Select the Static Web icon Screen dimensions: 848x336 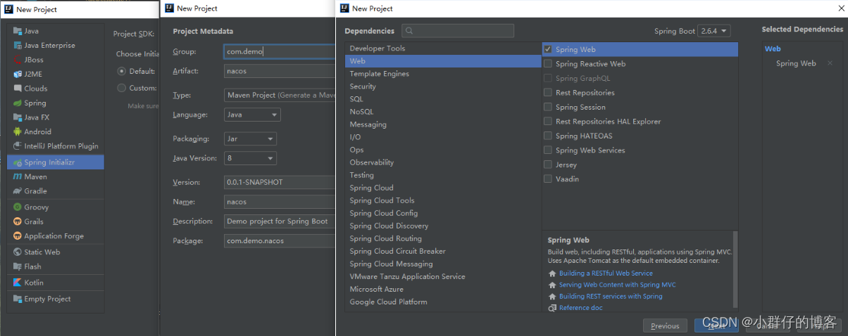[18, 252]
